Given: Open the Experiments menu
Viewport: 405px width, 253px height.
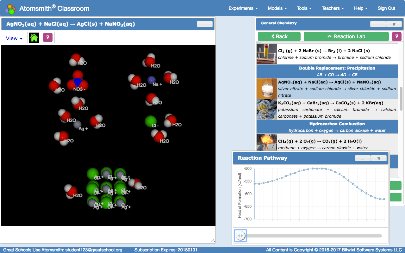Looking at the screenshot, I should (243, 8).
